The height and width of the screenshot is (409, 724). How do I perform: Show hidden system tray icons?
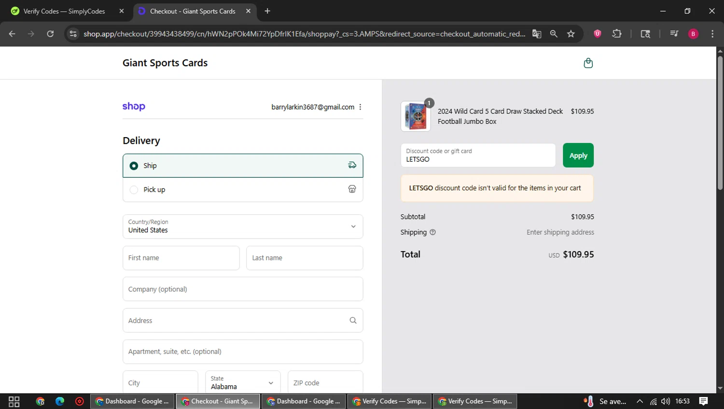tap(640, 401)
